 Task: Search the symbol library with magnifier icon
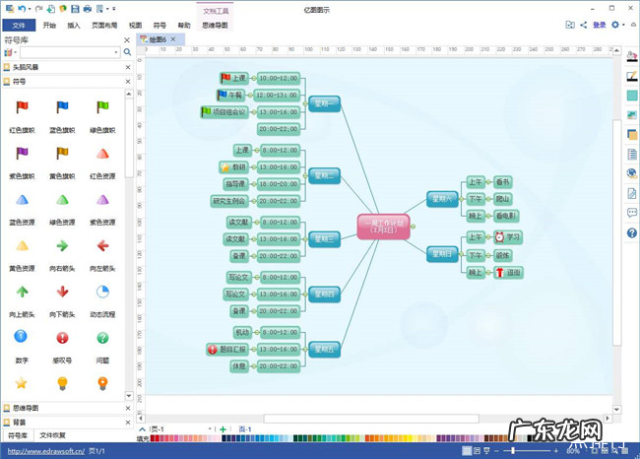click(x=127, y=51)
